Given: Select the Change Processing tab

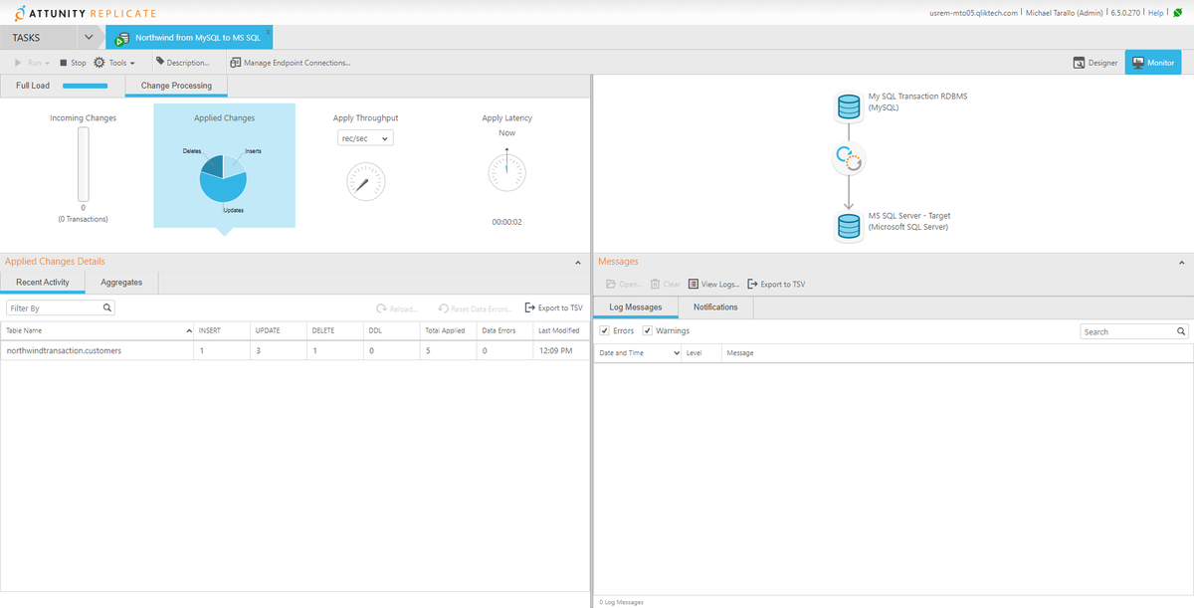Looking at the screenshot, I should point(176,86).
